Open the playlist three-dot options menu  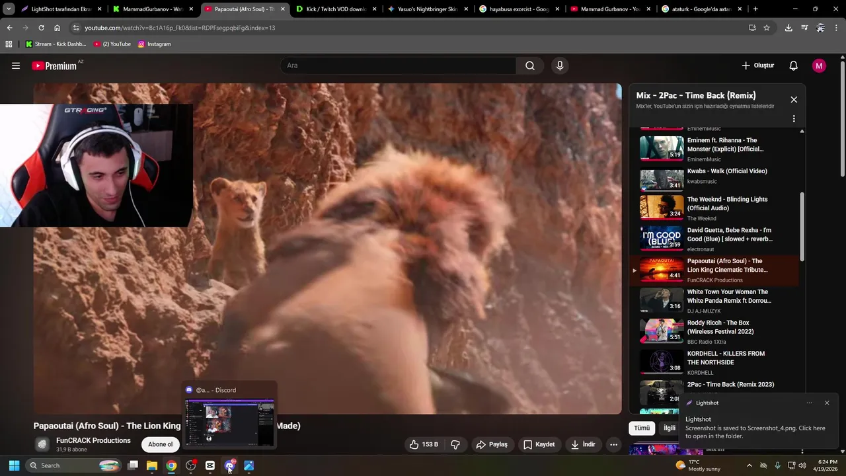click(794, 118)
